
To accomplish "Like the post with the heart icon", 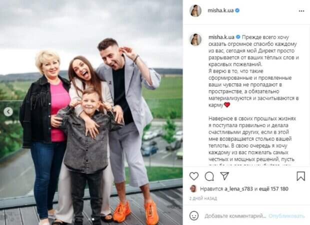I will point(194,176).
